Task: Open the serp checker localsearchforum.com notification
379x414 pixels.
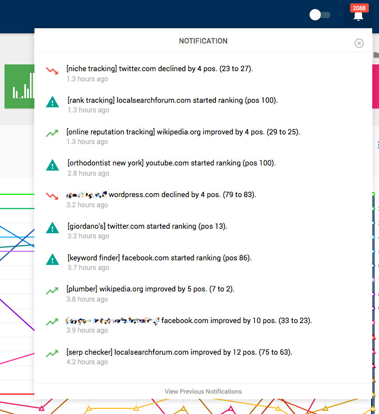Action: (179, 352)
